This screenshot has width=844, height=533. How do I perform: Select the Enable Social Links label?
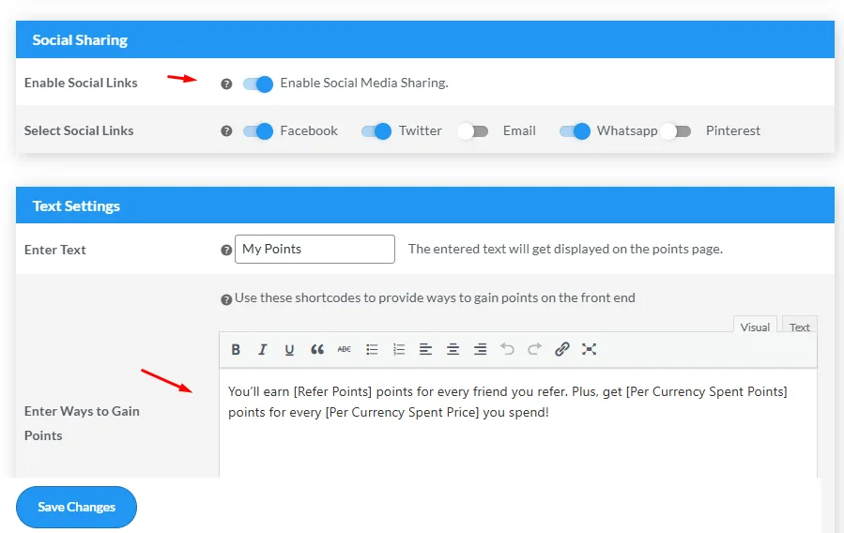[81, 83]
